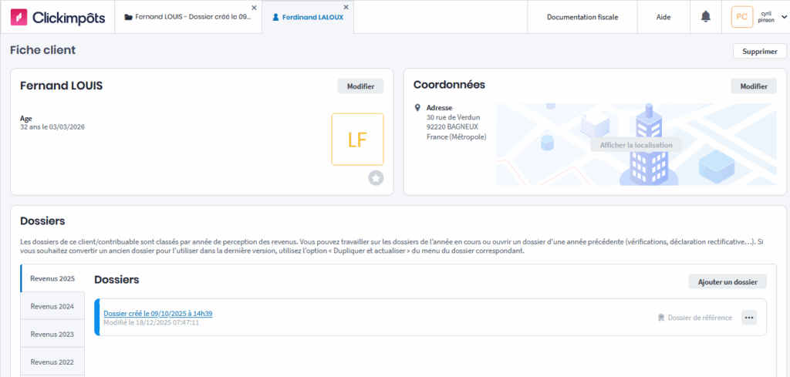Click the PC user avatar
The height and width of the screenshot is (377, 790).
click(x=741, y=17)
